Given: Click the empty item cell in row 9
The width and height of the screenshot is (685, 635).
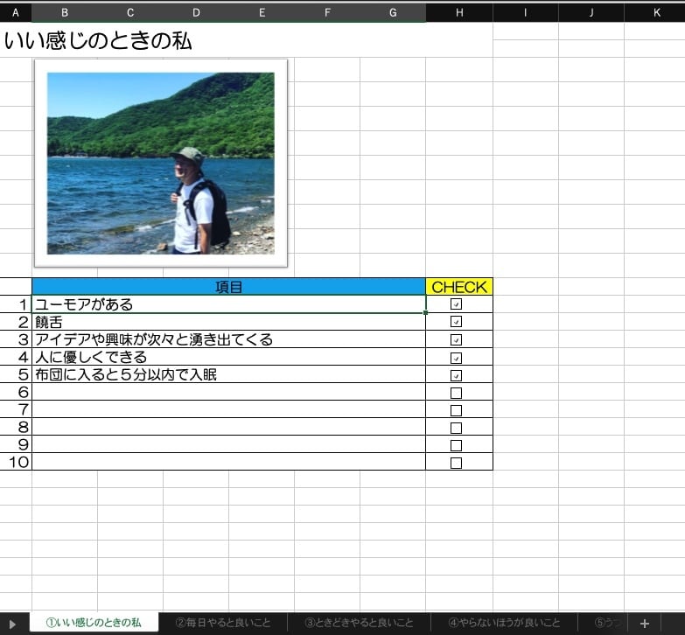Looking at the screenshot, I should 228,444.
